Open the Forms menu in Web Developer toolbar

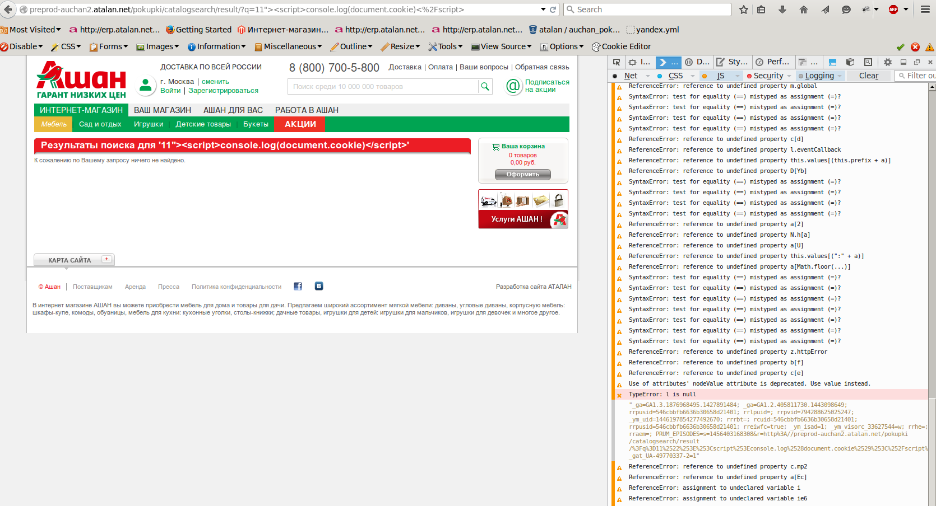[x=109, y=46]
